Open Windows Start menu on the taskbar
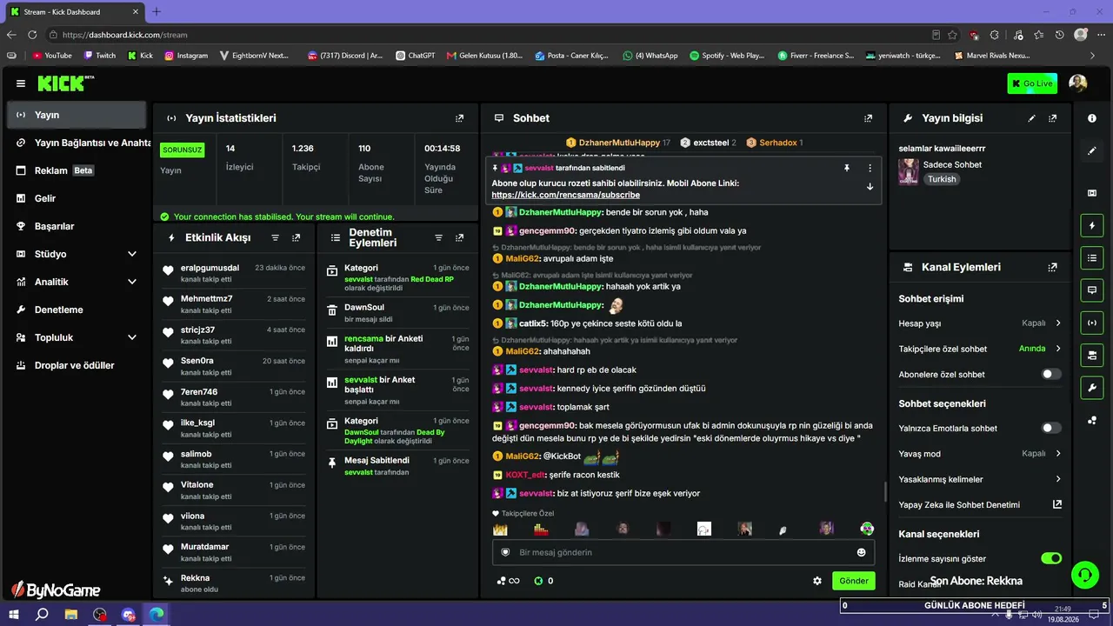This screenshot has height=626, width=1113. 15,614
